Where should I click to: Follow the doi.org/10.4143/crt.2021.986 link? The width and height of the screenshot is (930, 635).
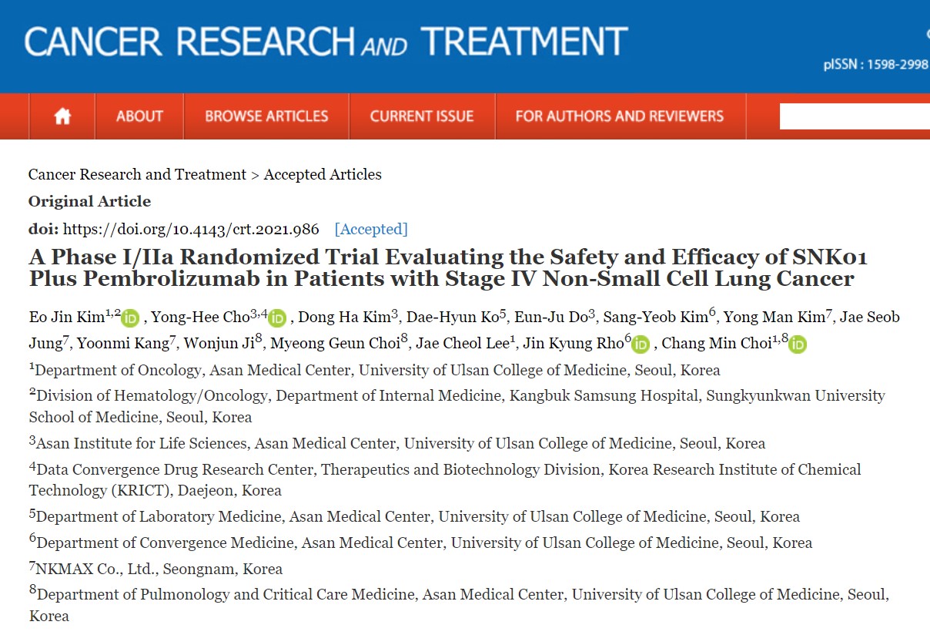tap(191, 229)
